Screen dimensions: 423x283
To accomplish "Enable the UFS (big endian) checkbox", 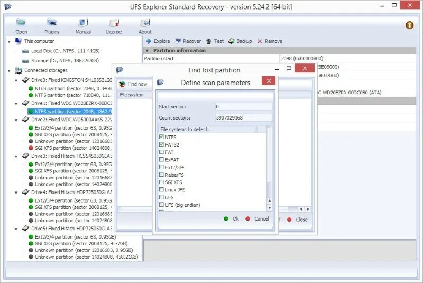I will 161,205.
